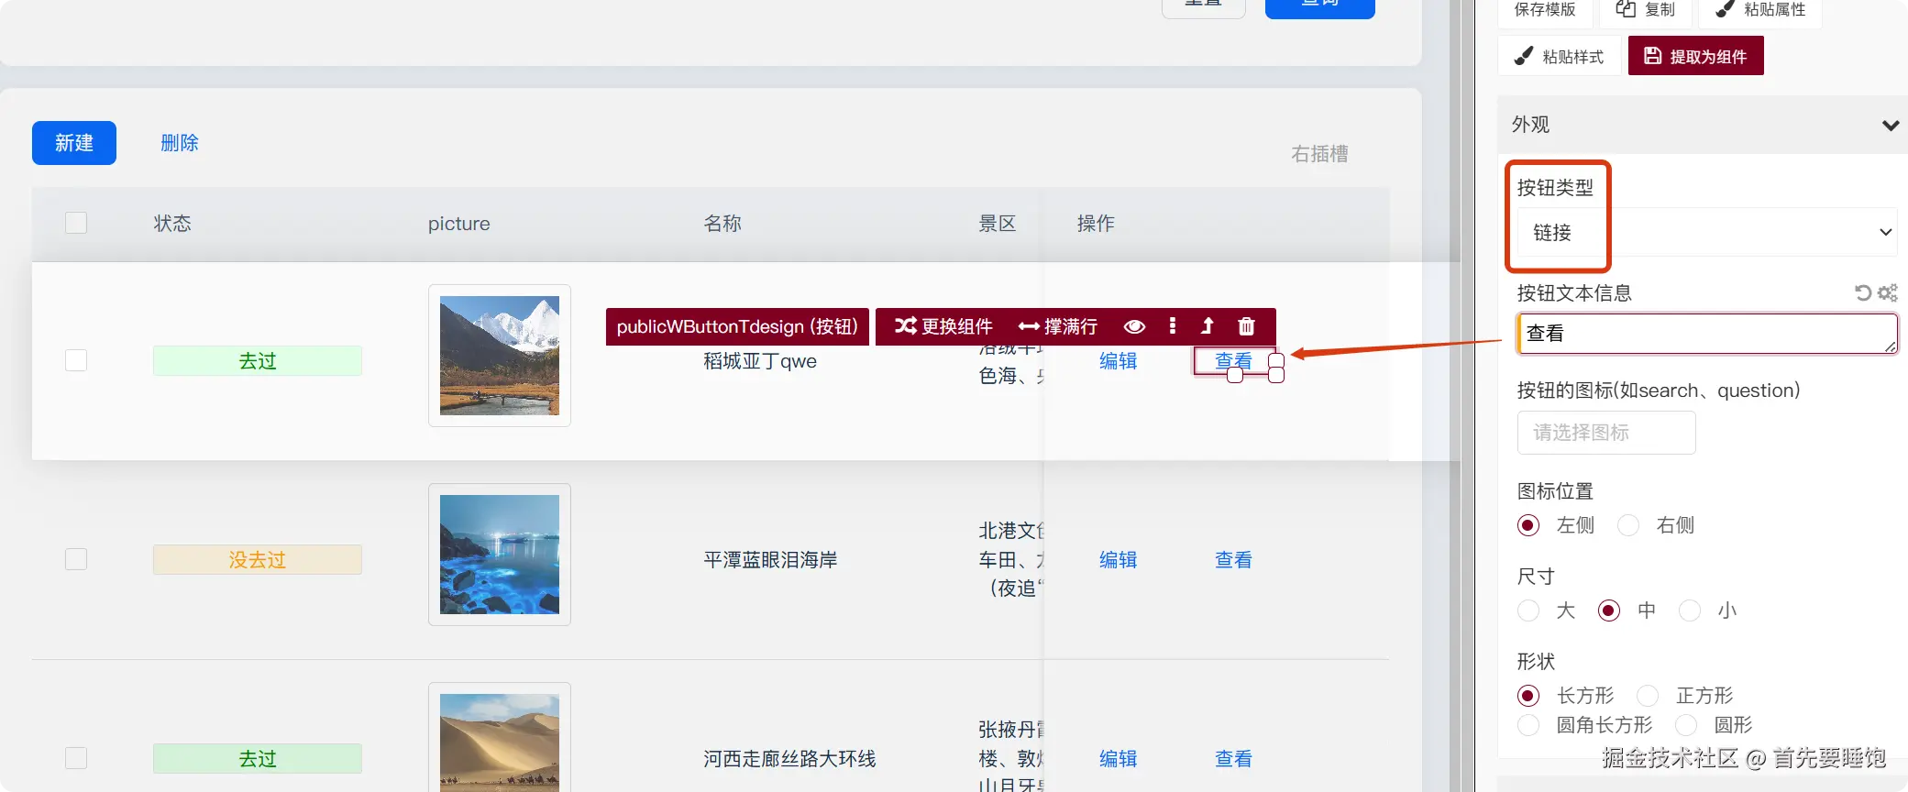
Task: Click 编辑 in the 平潭蓝眼泪海岸 row
Action: click(1119, 560)
